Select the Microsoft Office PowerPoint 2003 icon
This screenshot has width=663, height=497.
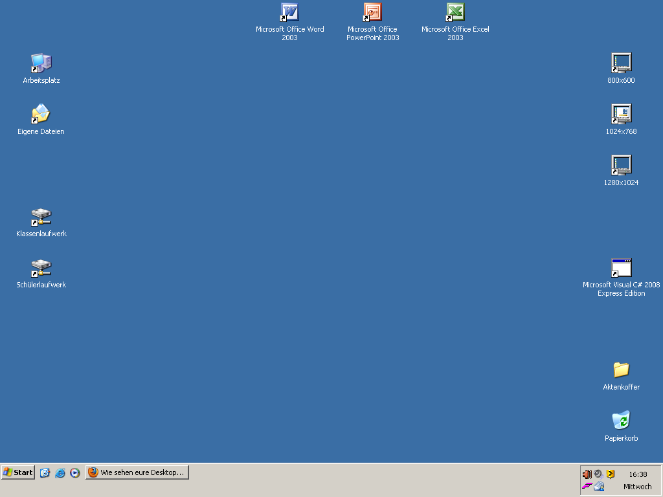[x=372, y=12]
